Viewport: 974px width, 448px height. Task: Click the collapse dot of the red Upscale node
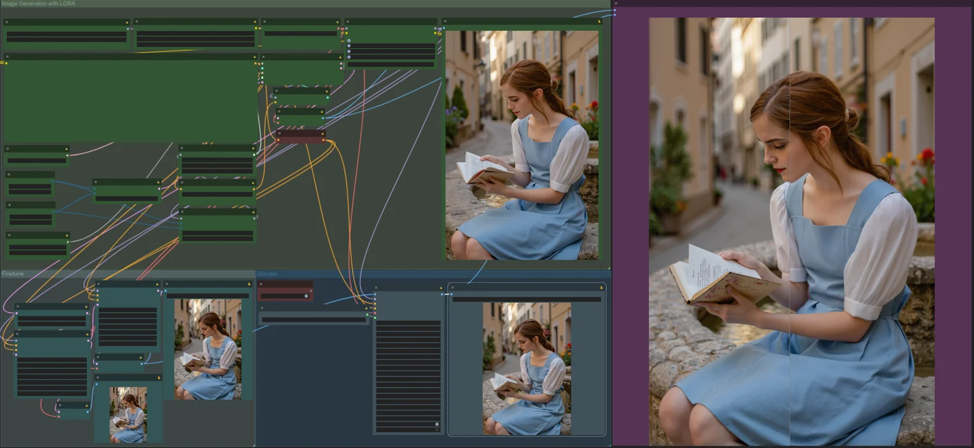tap(261, 285)
